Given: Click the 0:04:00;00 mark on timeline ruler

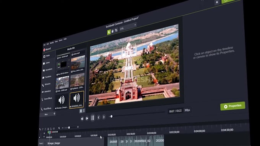Looking at the screenshot, I should pos(200,131).
